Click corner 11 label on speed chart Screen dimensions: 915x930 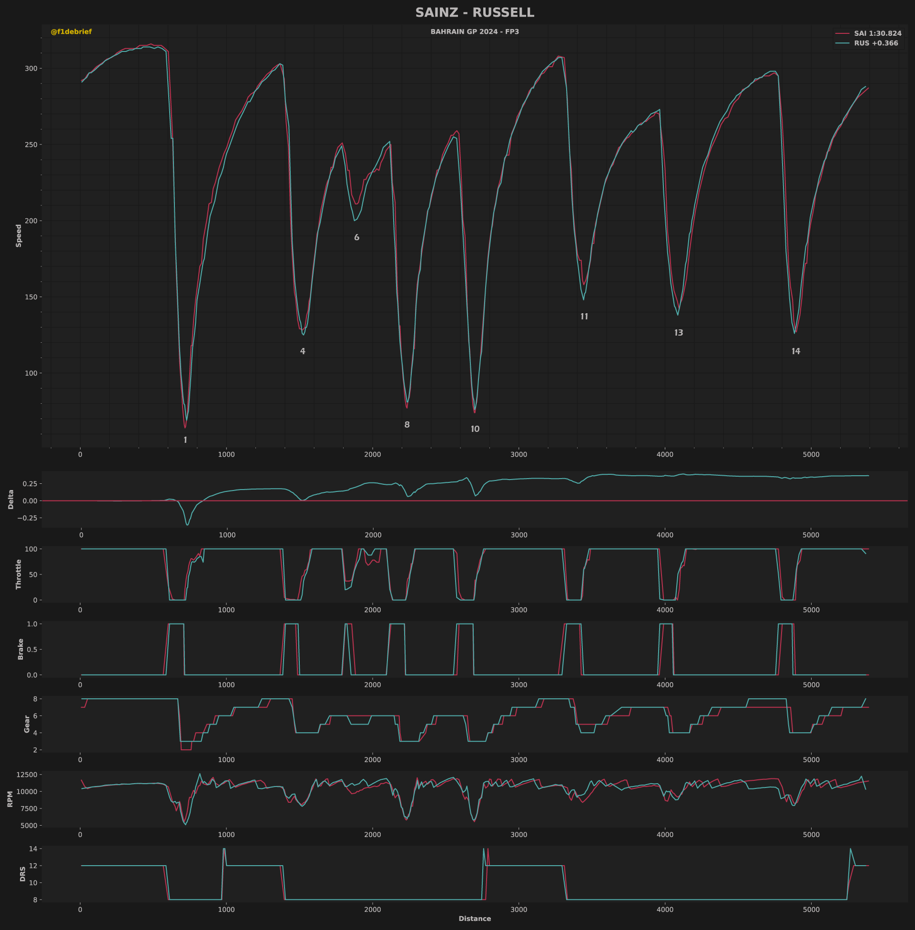coord(584,317)
